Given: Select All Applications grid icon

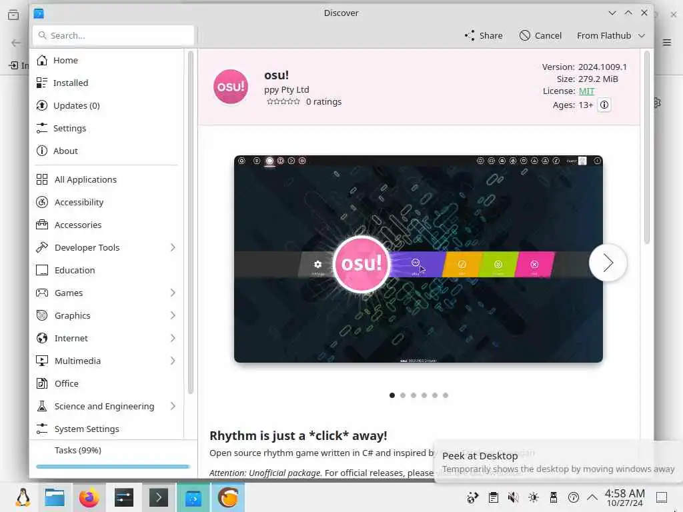Looking at the screenshot, I should [x=42, y=179].
